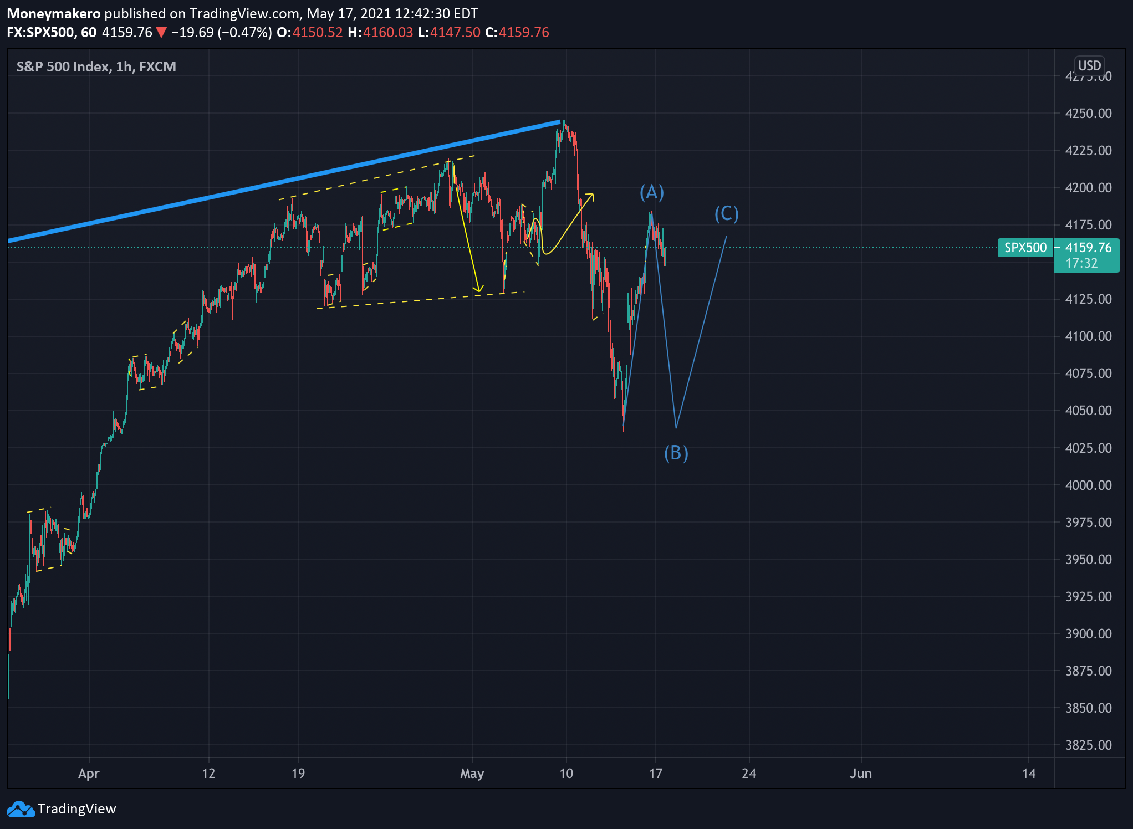Click the thick blue trendline
The width and height of the screenshot is (1133, 829).
pyautogui.click(x=284, y=181)
